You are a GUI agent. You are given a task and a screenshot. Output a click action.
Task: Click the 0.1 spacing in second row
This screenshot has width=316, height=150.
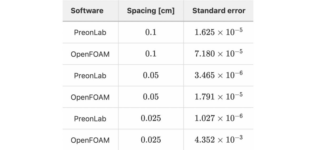(x=151, y=54)
